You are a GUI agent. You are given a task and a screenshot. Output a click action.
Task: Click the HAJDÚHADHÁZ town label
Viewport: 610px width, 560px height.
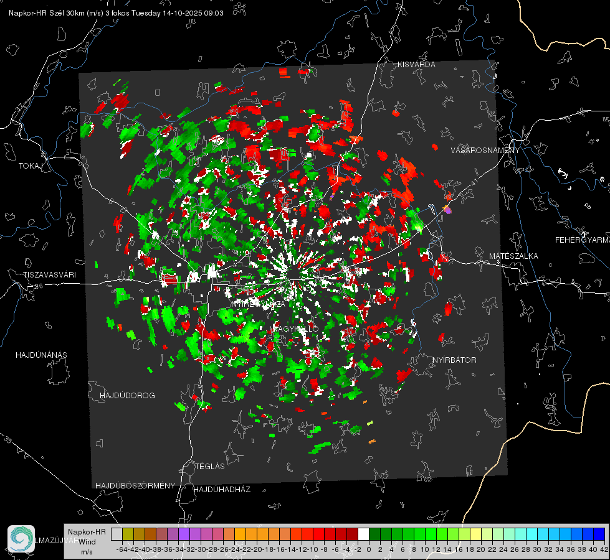(222, 490)
